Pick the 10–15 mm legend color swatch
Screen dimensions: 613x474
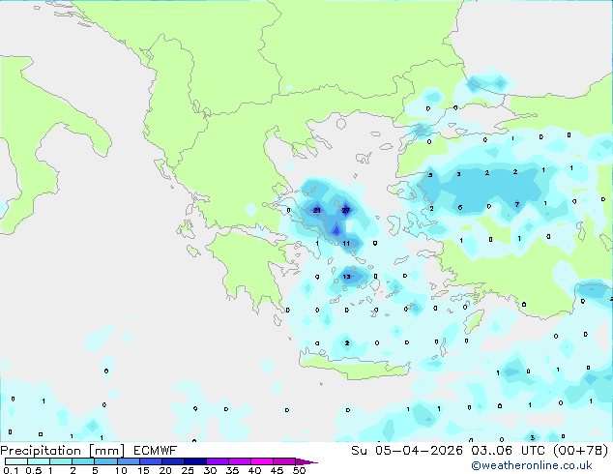coord(128,461)
